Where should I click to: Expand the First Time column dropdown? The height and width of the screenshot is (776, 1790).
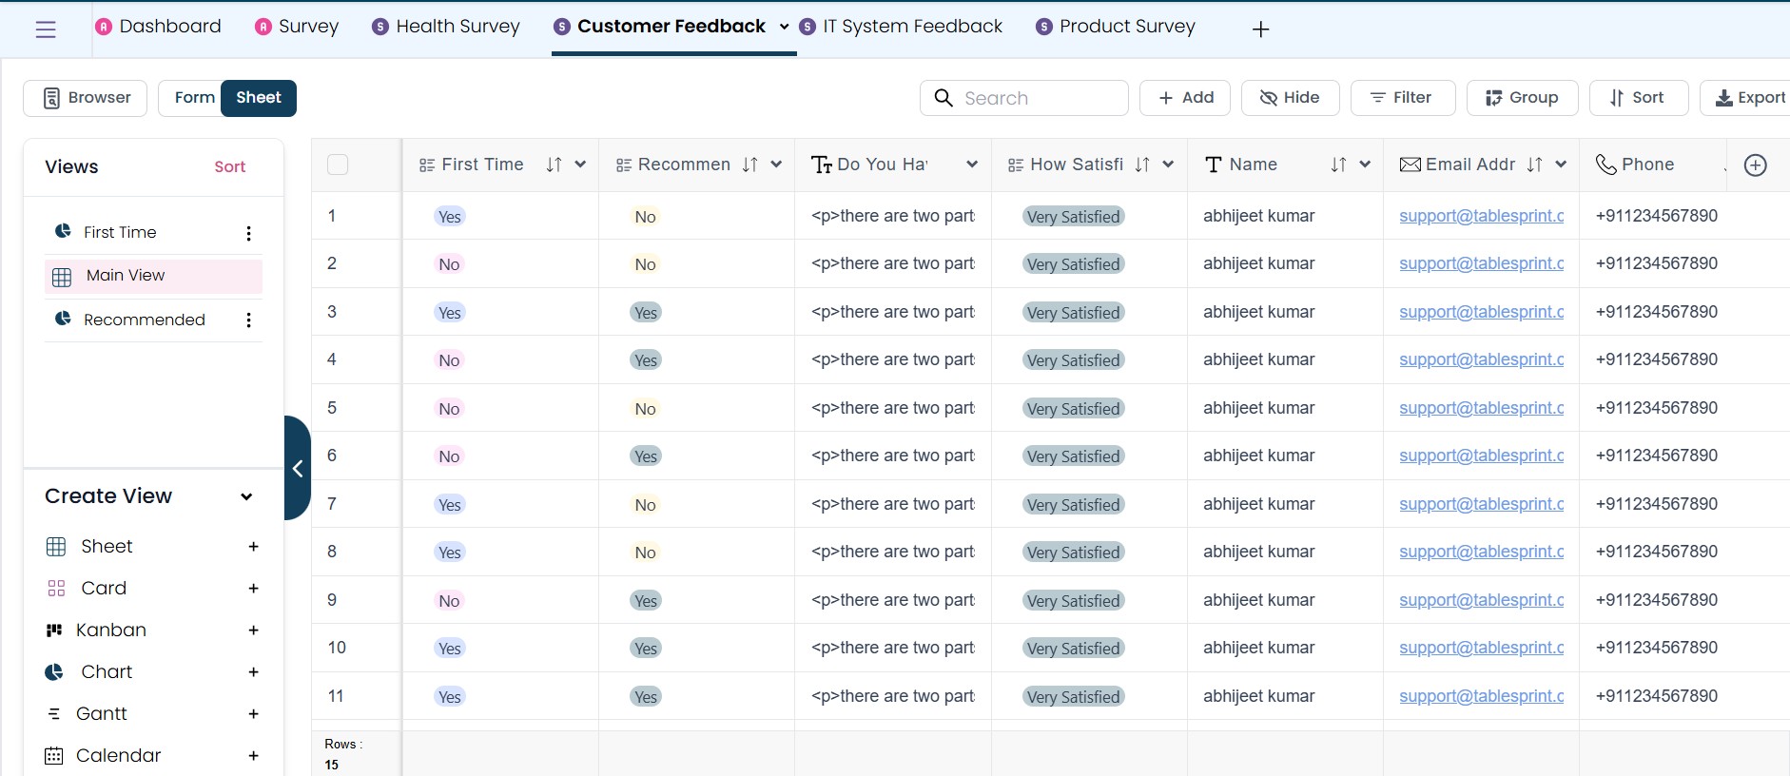(580, 165)
